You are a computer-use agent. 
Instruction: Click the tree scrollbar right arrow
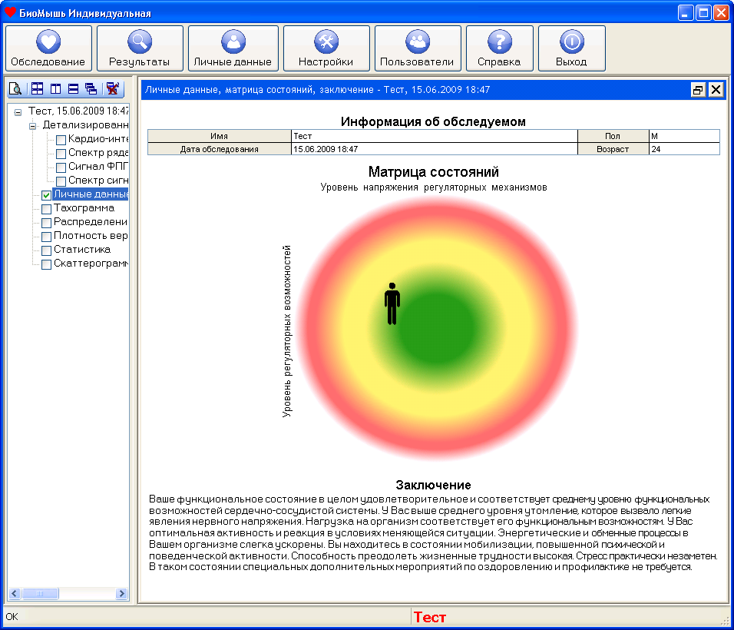pyautogui.click(x=122, y=593)
